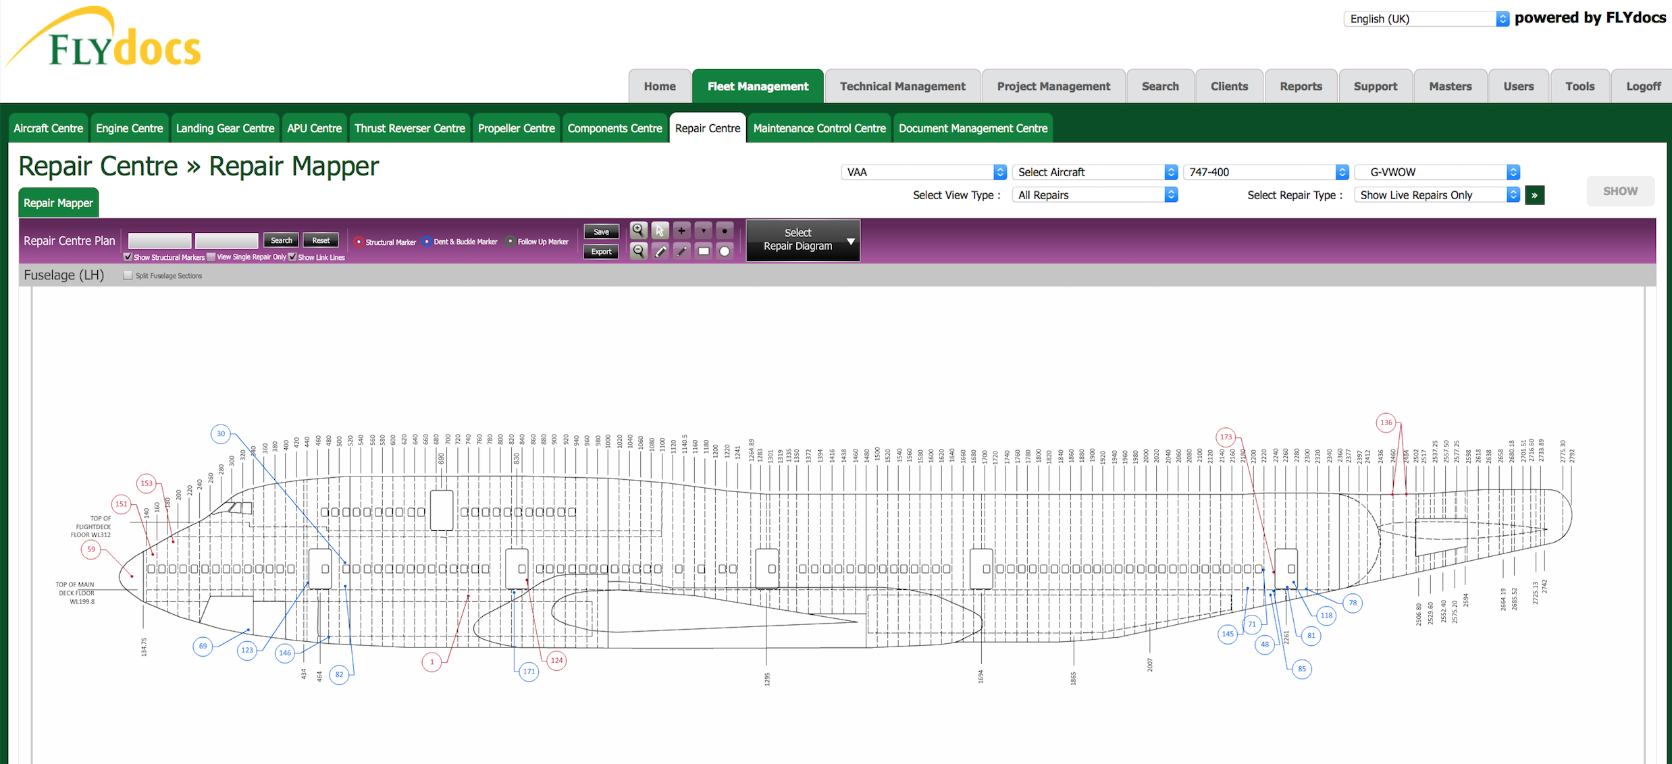The height and width of the screenshot is (764, 1672).
Task: Uncheck Show Structural Markers checkbox
Action: pos(128,257)
